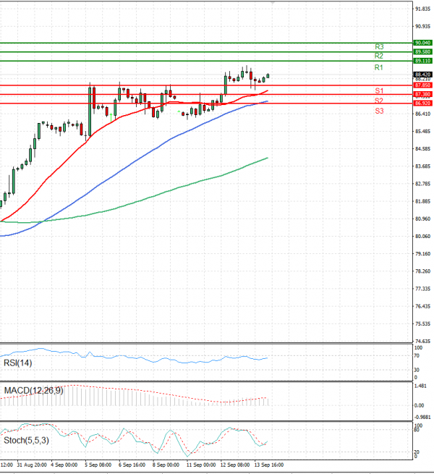This screenshot has height=474, width=434.
Task: Click the R3 resistance label
Action: [379, 47]
